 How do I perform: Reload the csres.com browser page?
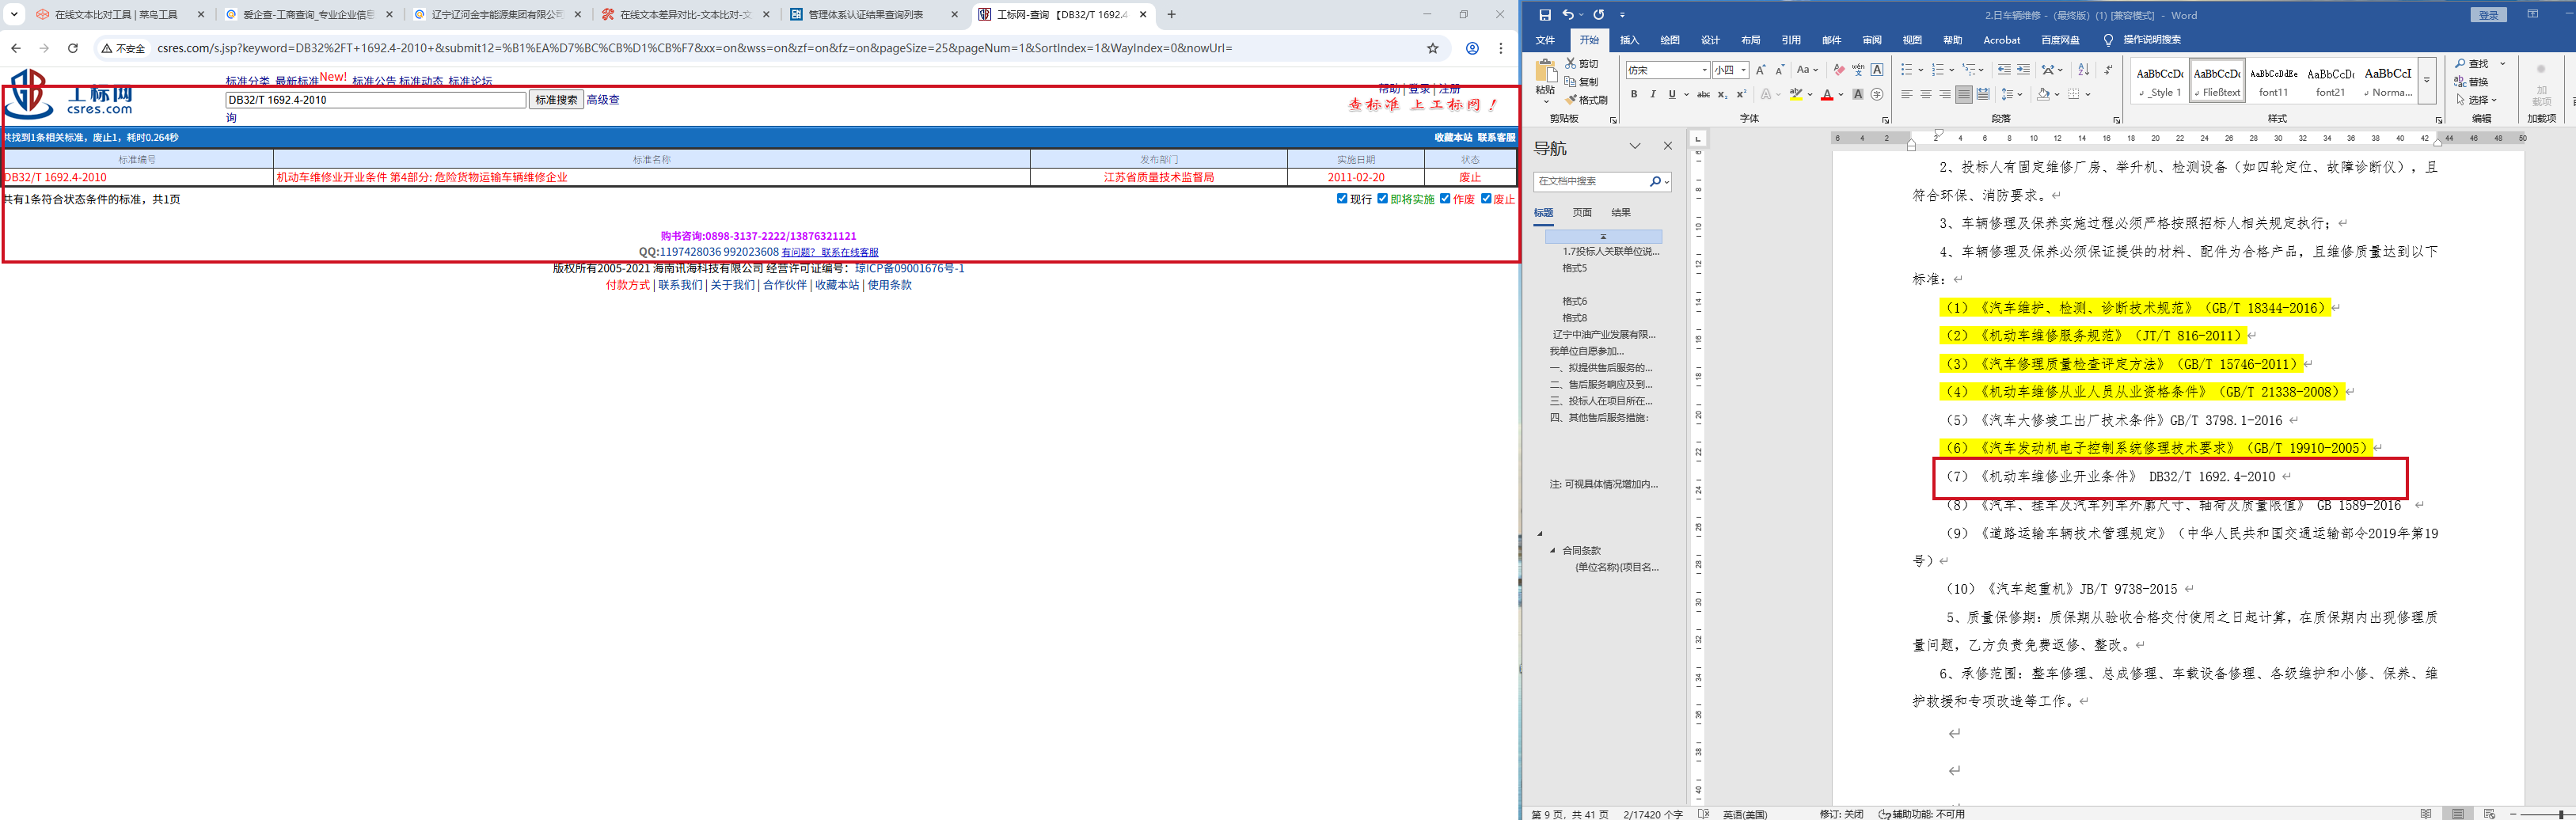tap(72, 48)
